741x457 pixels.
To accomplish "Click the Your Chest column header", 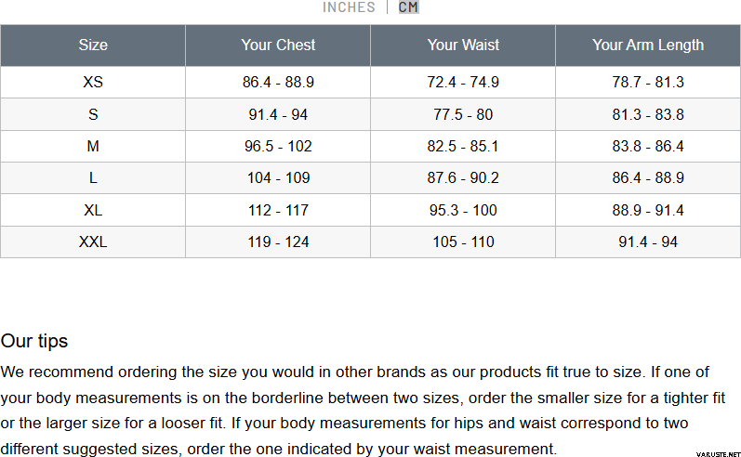I will (278, 45).
